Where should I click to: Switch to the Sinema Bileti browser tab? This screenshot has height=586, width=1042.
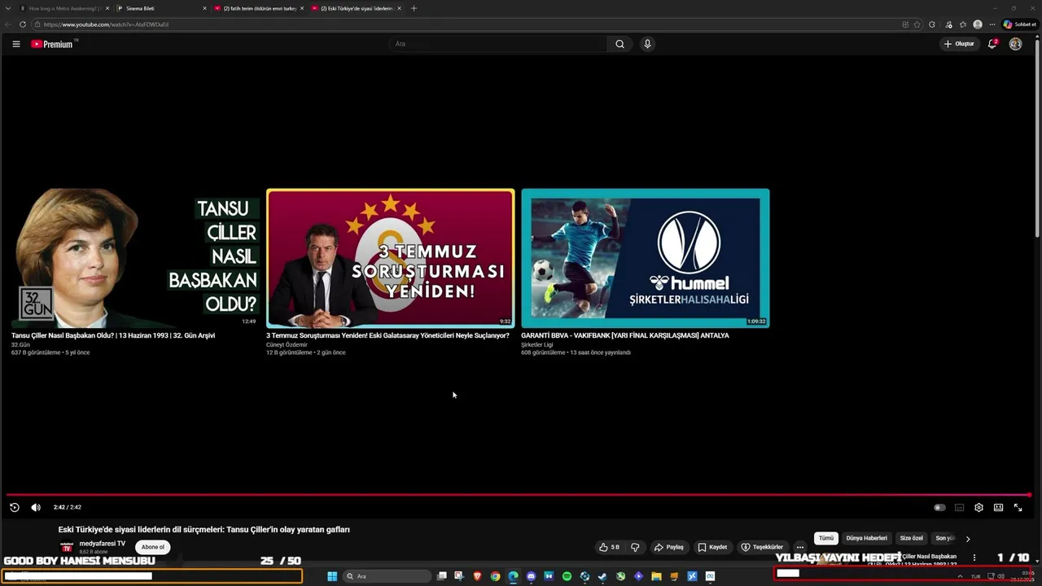pos(160,8)
